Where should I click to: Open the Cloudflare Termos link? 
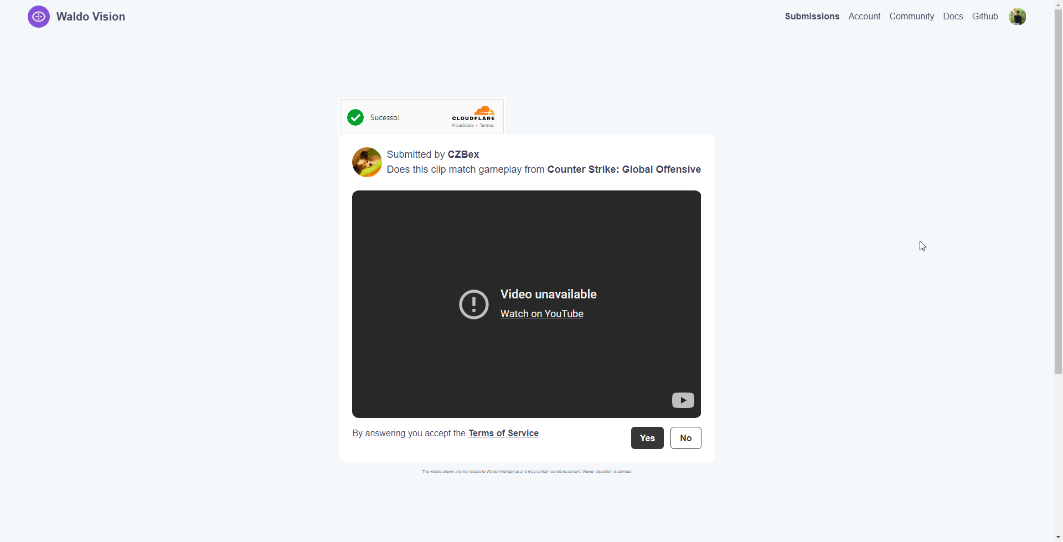[487, 126]
